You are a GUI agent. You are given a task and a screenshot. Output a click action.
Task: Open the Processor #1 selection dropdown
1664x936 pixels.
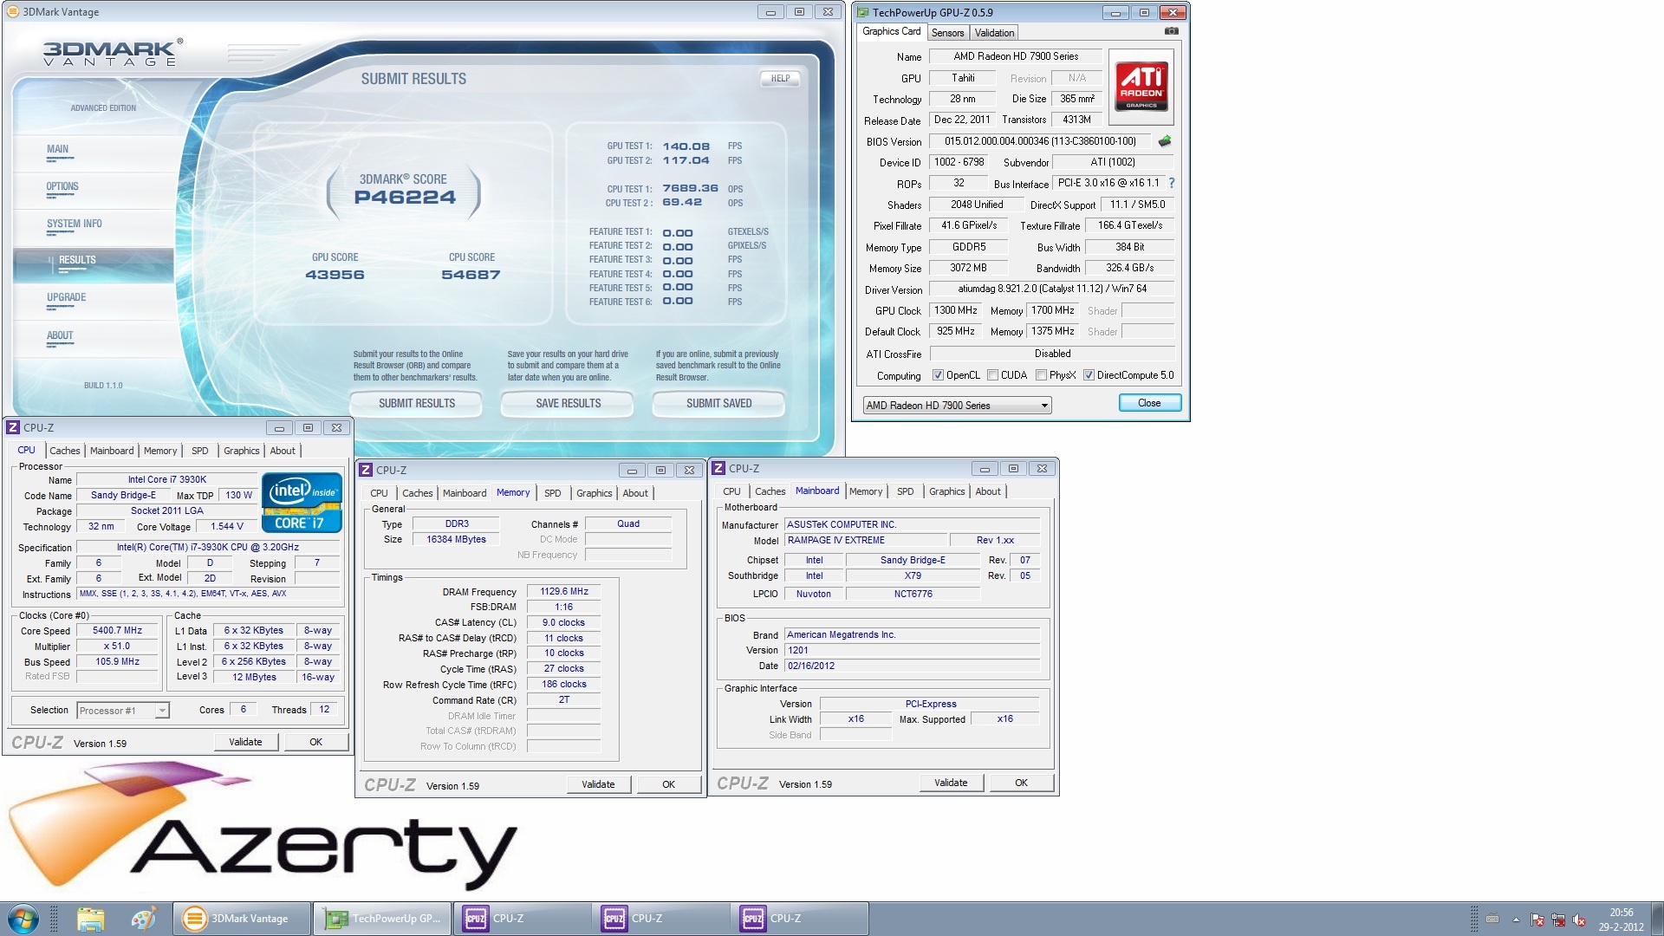pyautogui.click(x=161, y=711)
